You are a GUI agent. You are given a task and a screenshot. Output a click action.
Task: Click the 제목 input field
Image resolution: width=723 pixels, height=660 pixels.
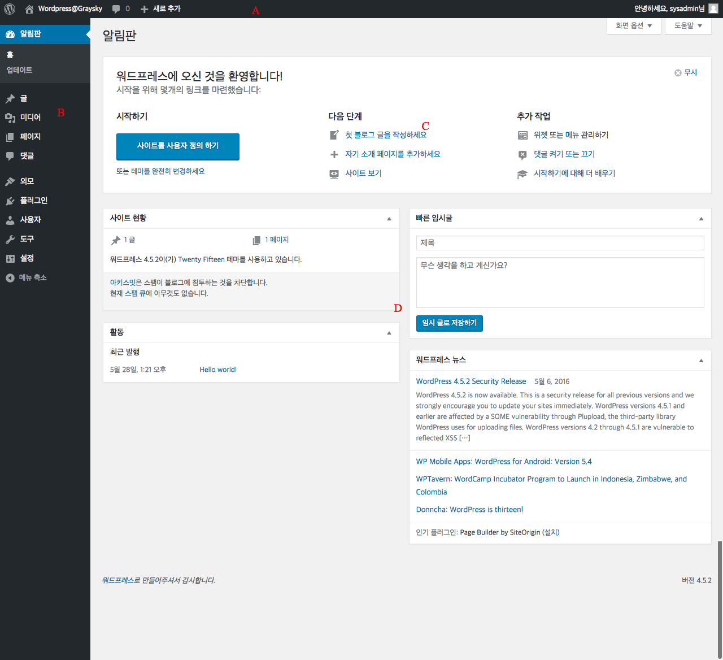click(560, 243)
